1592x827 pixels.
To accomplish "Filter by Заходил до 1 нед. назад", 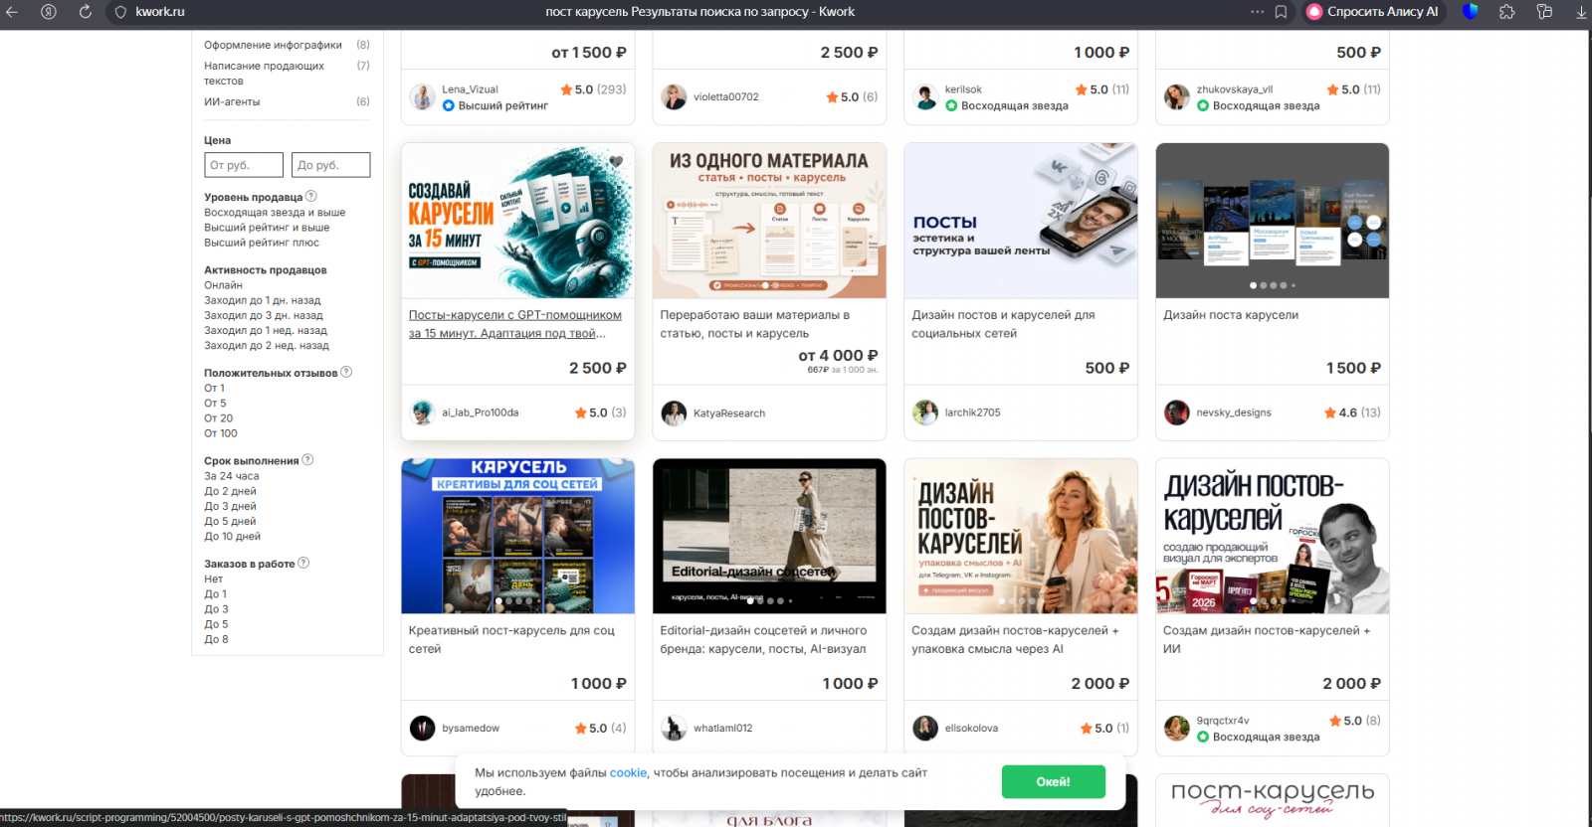I will [x=266, y=330].
